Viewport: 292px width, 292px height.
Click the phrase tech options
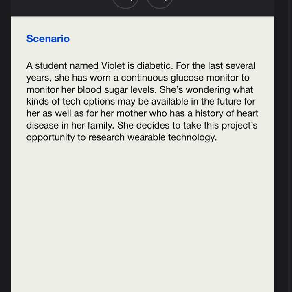coord(88,102)
